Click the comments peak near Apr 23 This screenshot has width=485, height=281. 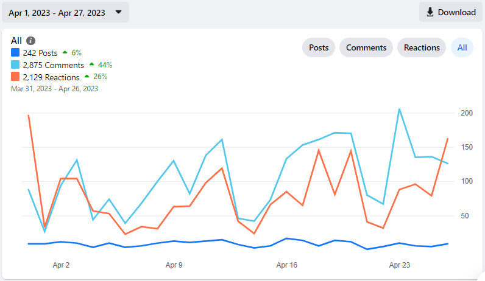pyautogui.click(x=399, y=109)
